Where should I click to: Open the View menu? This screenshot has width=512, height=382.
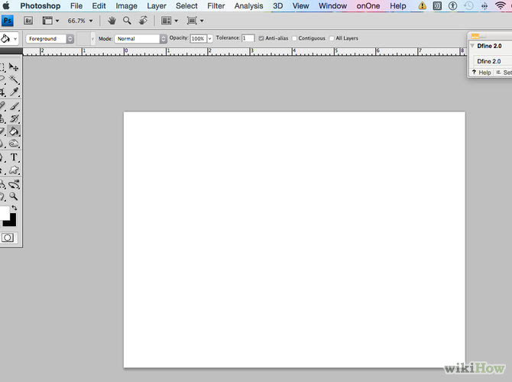301,6
